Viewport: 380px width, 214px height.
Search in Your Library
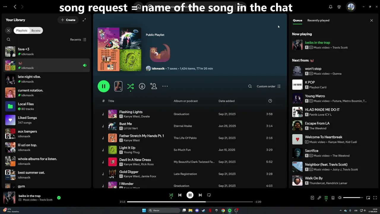point(8,40)
